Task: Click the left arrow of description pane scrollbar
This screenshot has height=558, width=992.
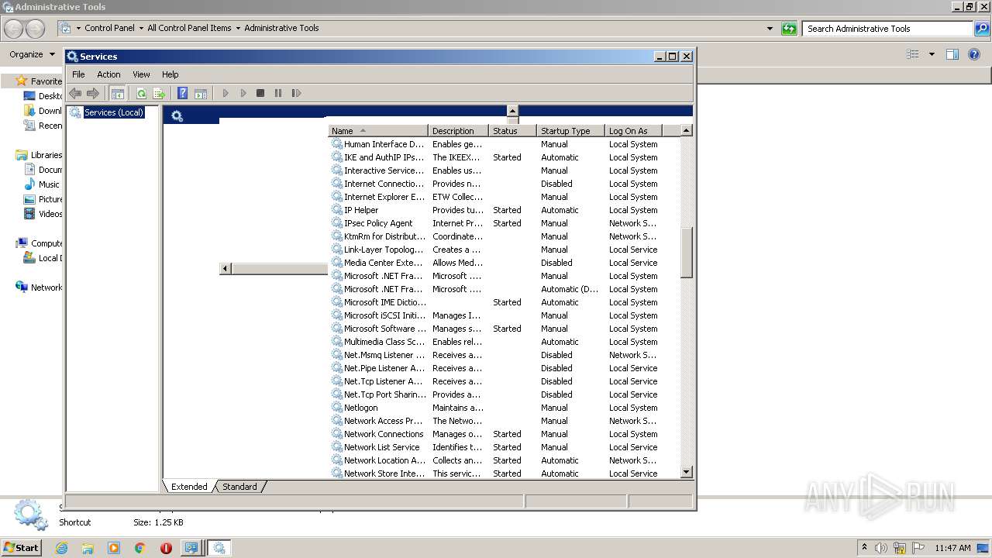Action: pos(226,268)
